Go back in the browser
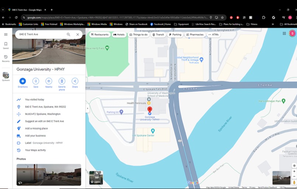The height and width of the screenshot is (189, 297). [x=3, y=18]
